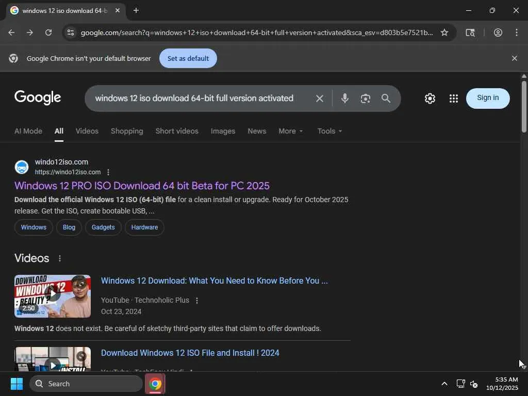Show hidden system tray icons
528x396 pixels.
[x=444, y=384]
